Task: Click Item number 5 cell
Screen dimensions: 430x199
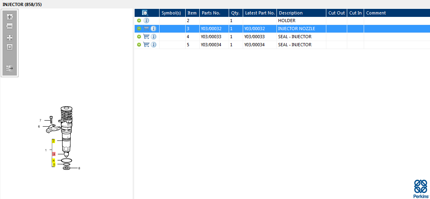Action: tap(192, 45)
